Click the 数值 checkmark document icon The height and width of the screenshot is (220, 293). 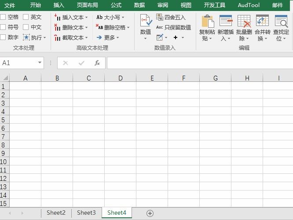[x=146, y=20]
